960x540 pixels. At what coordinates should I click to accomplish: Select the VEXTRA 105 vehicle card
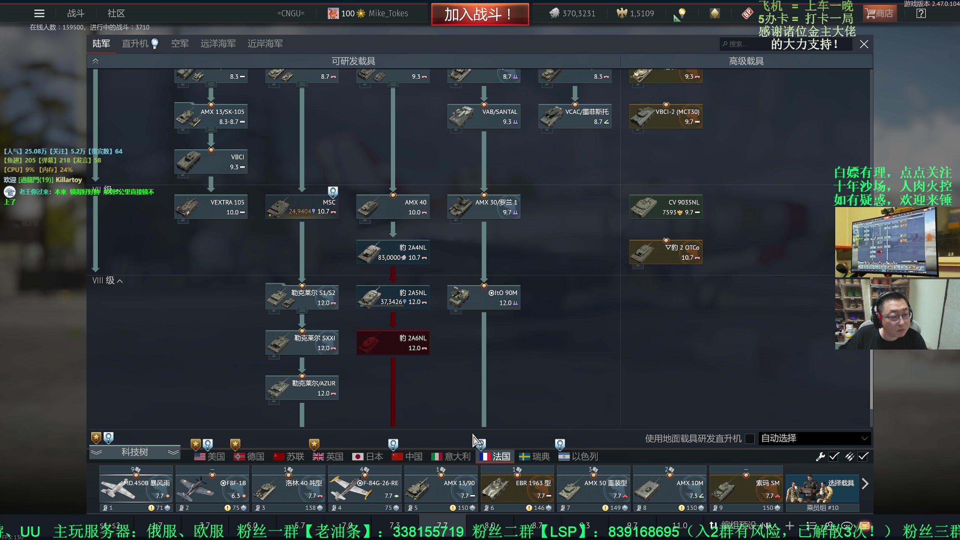tap(211, 207)
